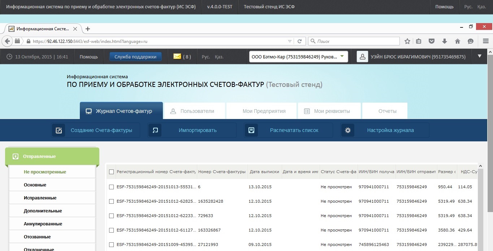
Task: Click the Pocket save icon
Action: [x=432, y=41]
